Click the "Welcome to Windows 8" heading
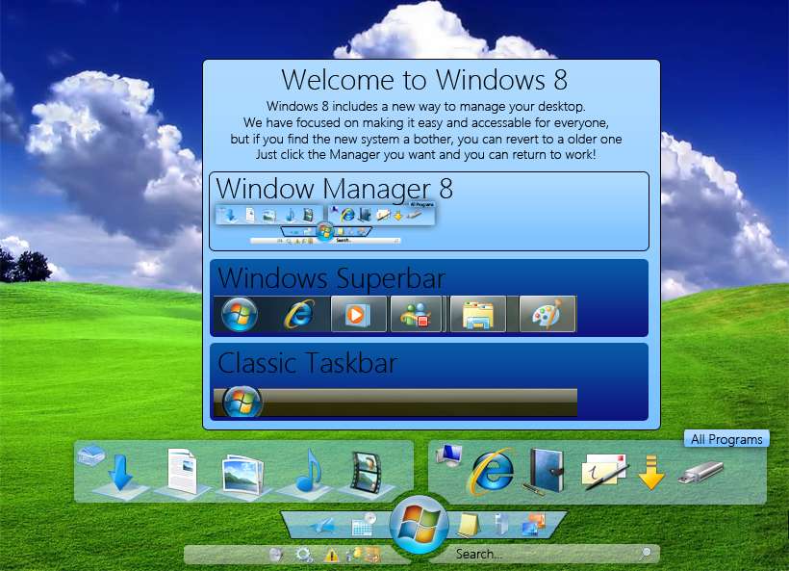This screenshot has width=789, height=571. [x=424, y=80]
